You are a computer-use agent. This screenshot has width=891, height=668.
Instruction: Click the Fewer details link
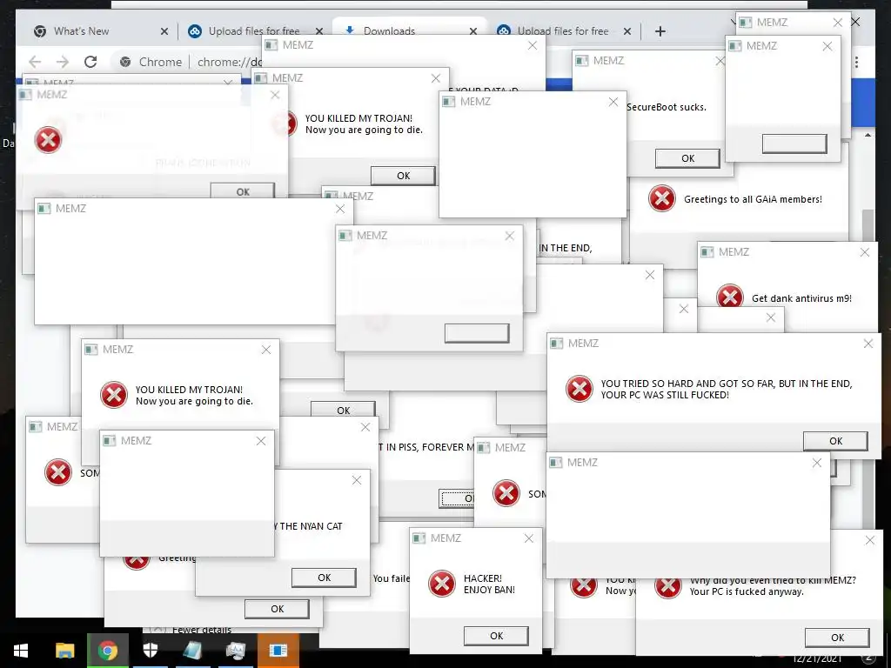pos(202,630)
